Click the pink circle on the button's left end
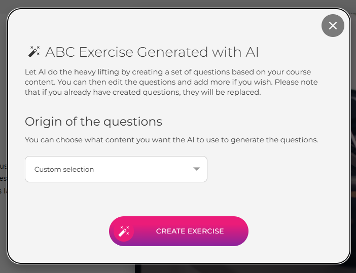Screen dimensions: 356x273 123,231
